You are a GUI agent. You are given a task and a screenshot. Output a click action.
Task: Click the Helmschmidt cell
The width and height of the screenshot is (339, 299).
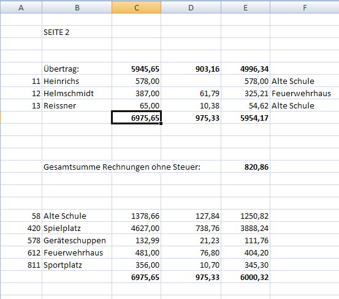[x=77, y=93]
